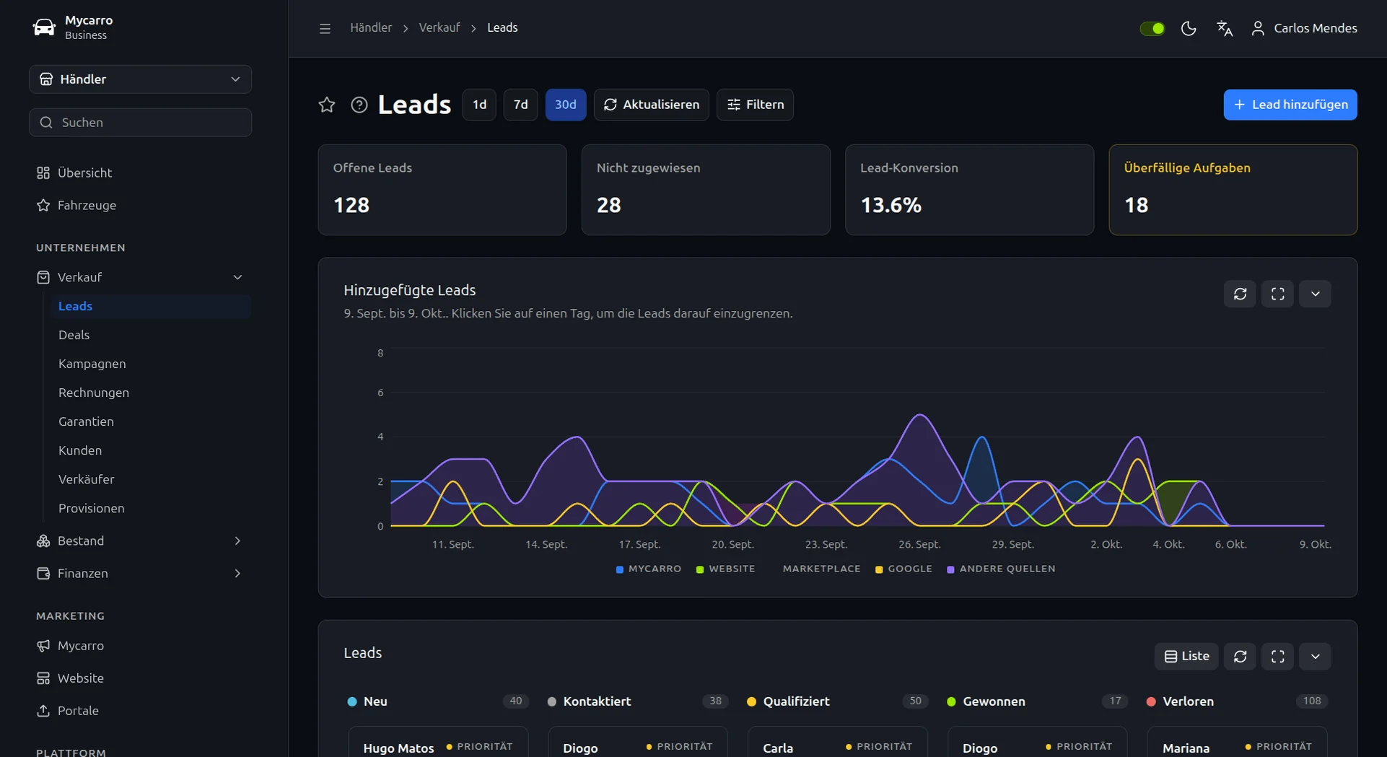Open help question mark icon beside Leads
Image resolution: width=1387 pixels, height=757 pixels.
pyautogui.click(x=359, y=105)
